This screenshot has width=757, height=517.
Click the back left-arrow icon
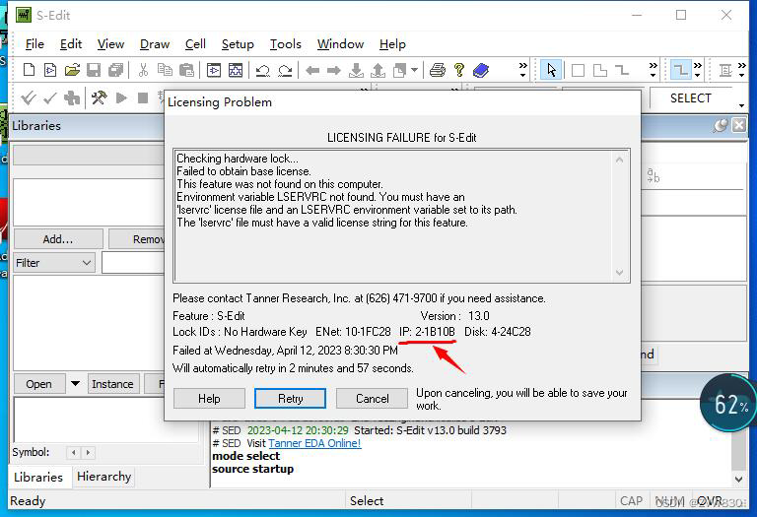point(312,71)
